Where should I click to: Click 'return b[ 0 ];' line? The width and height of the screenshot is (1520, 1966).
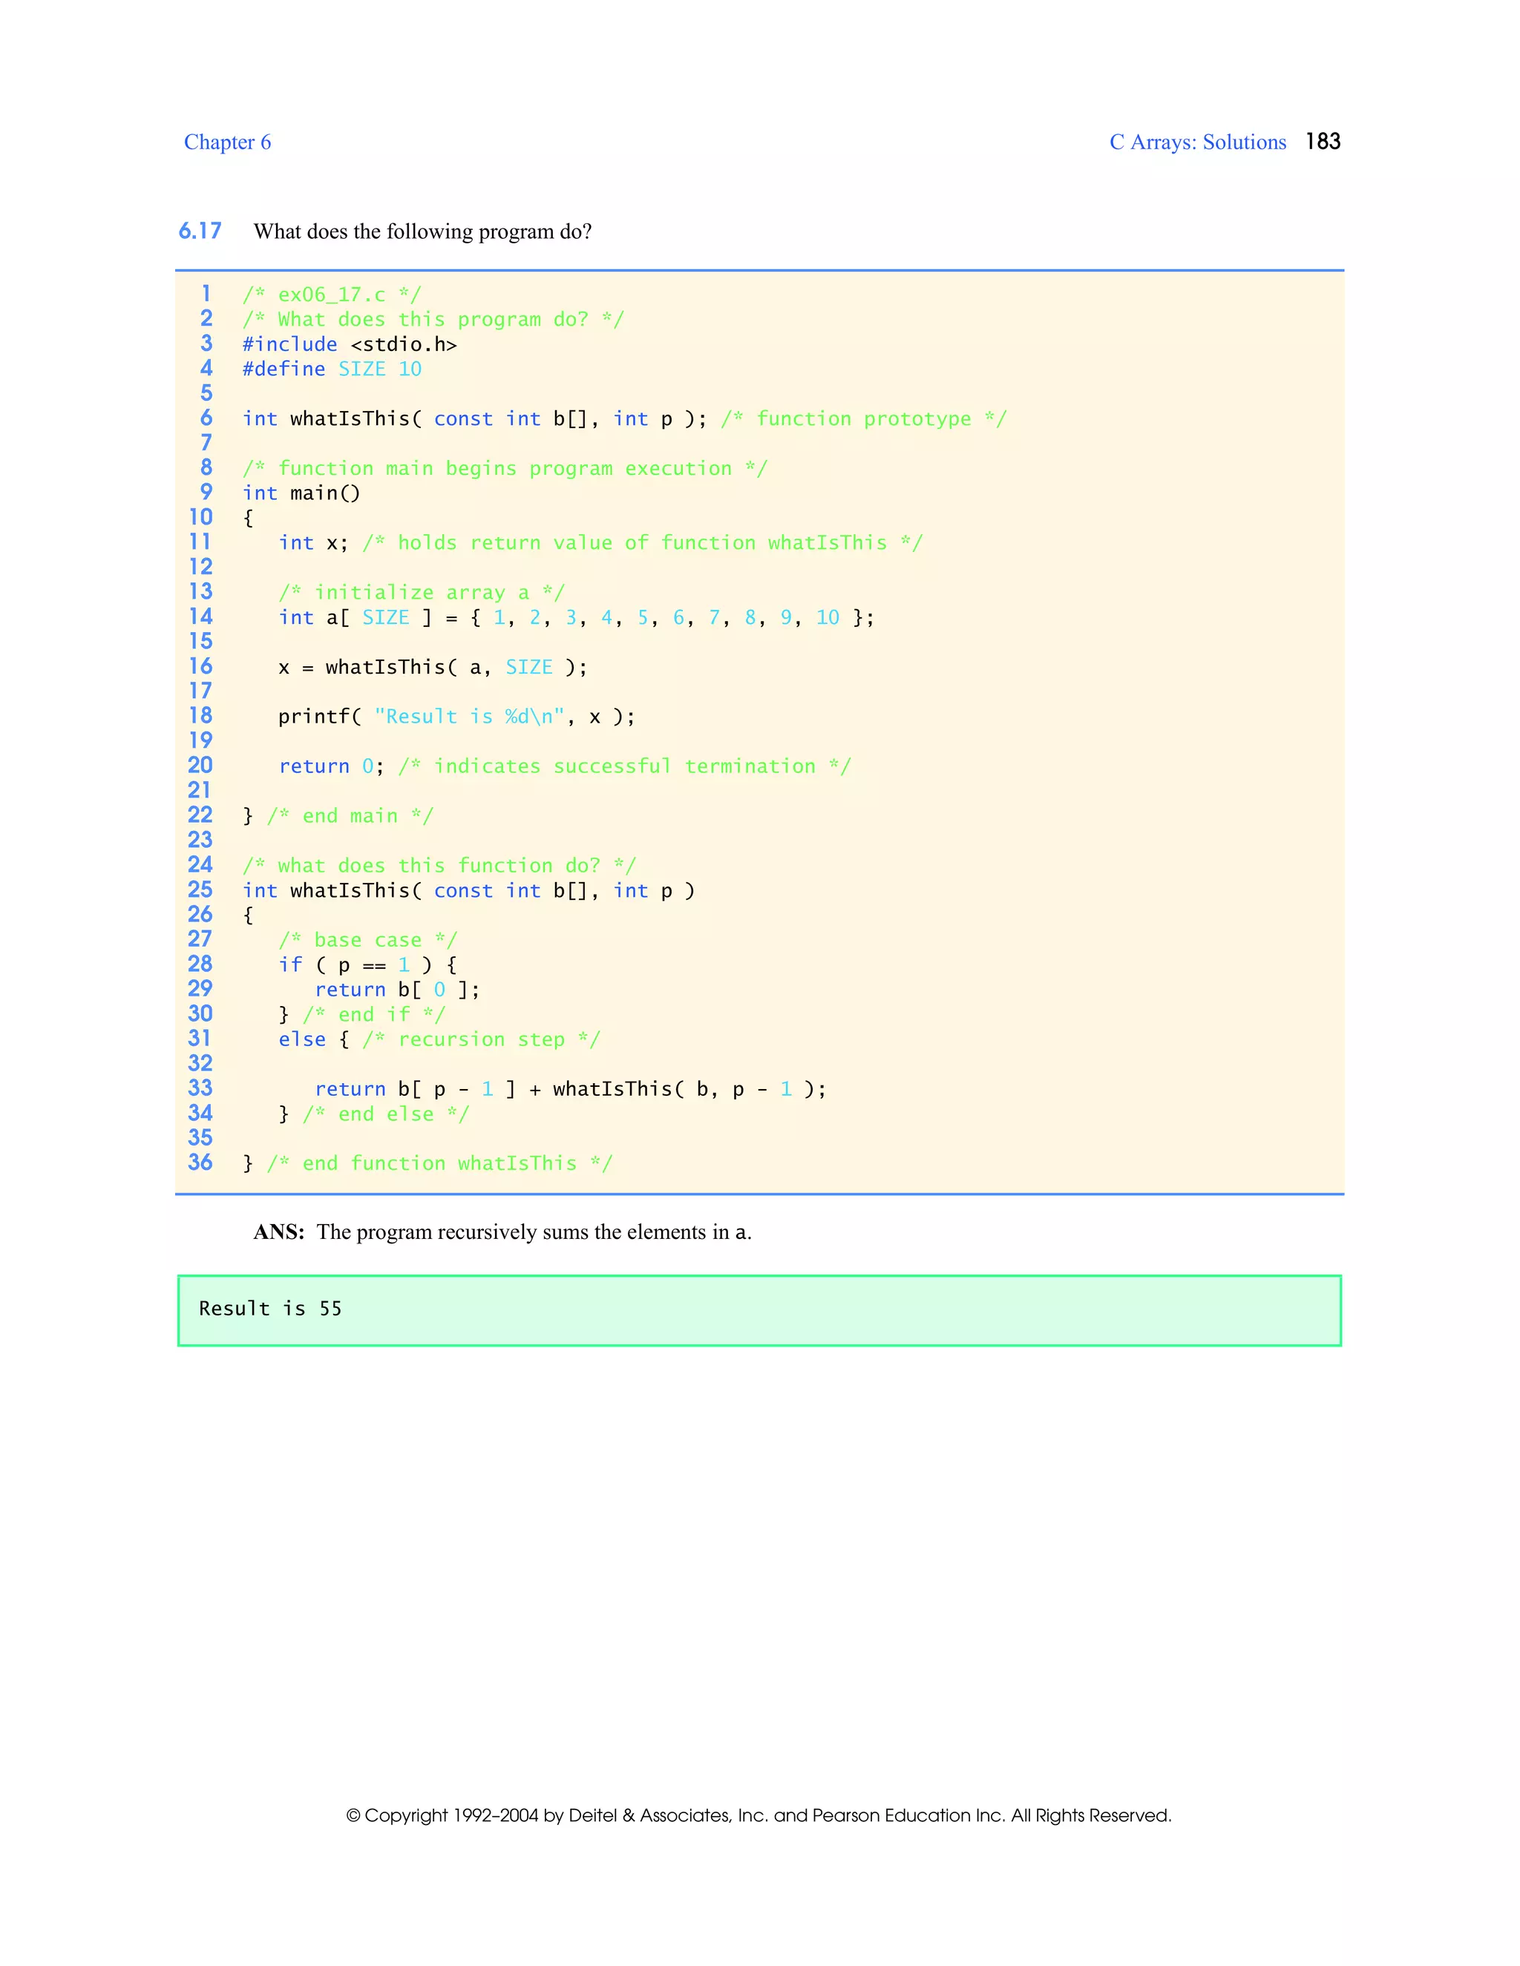pyautogui.click(x=397, y=990)
